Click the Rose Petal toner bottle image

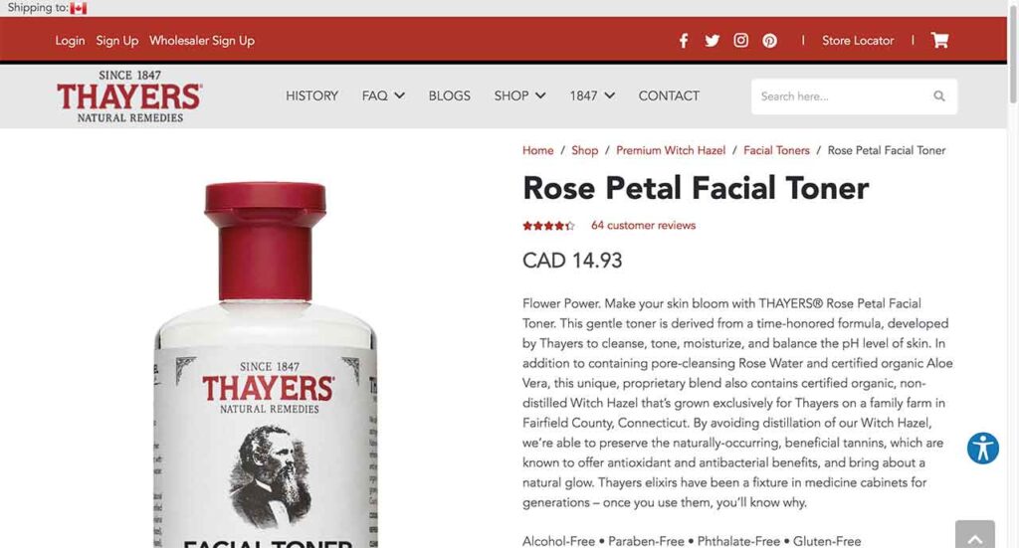coord(266,365)
